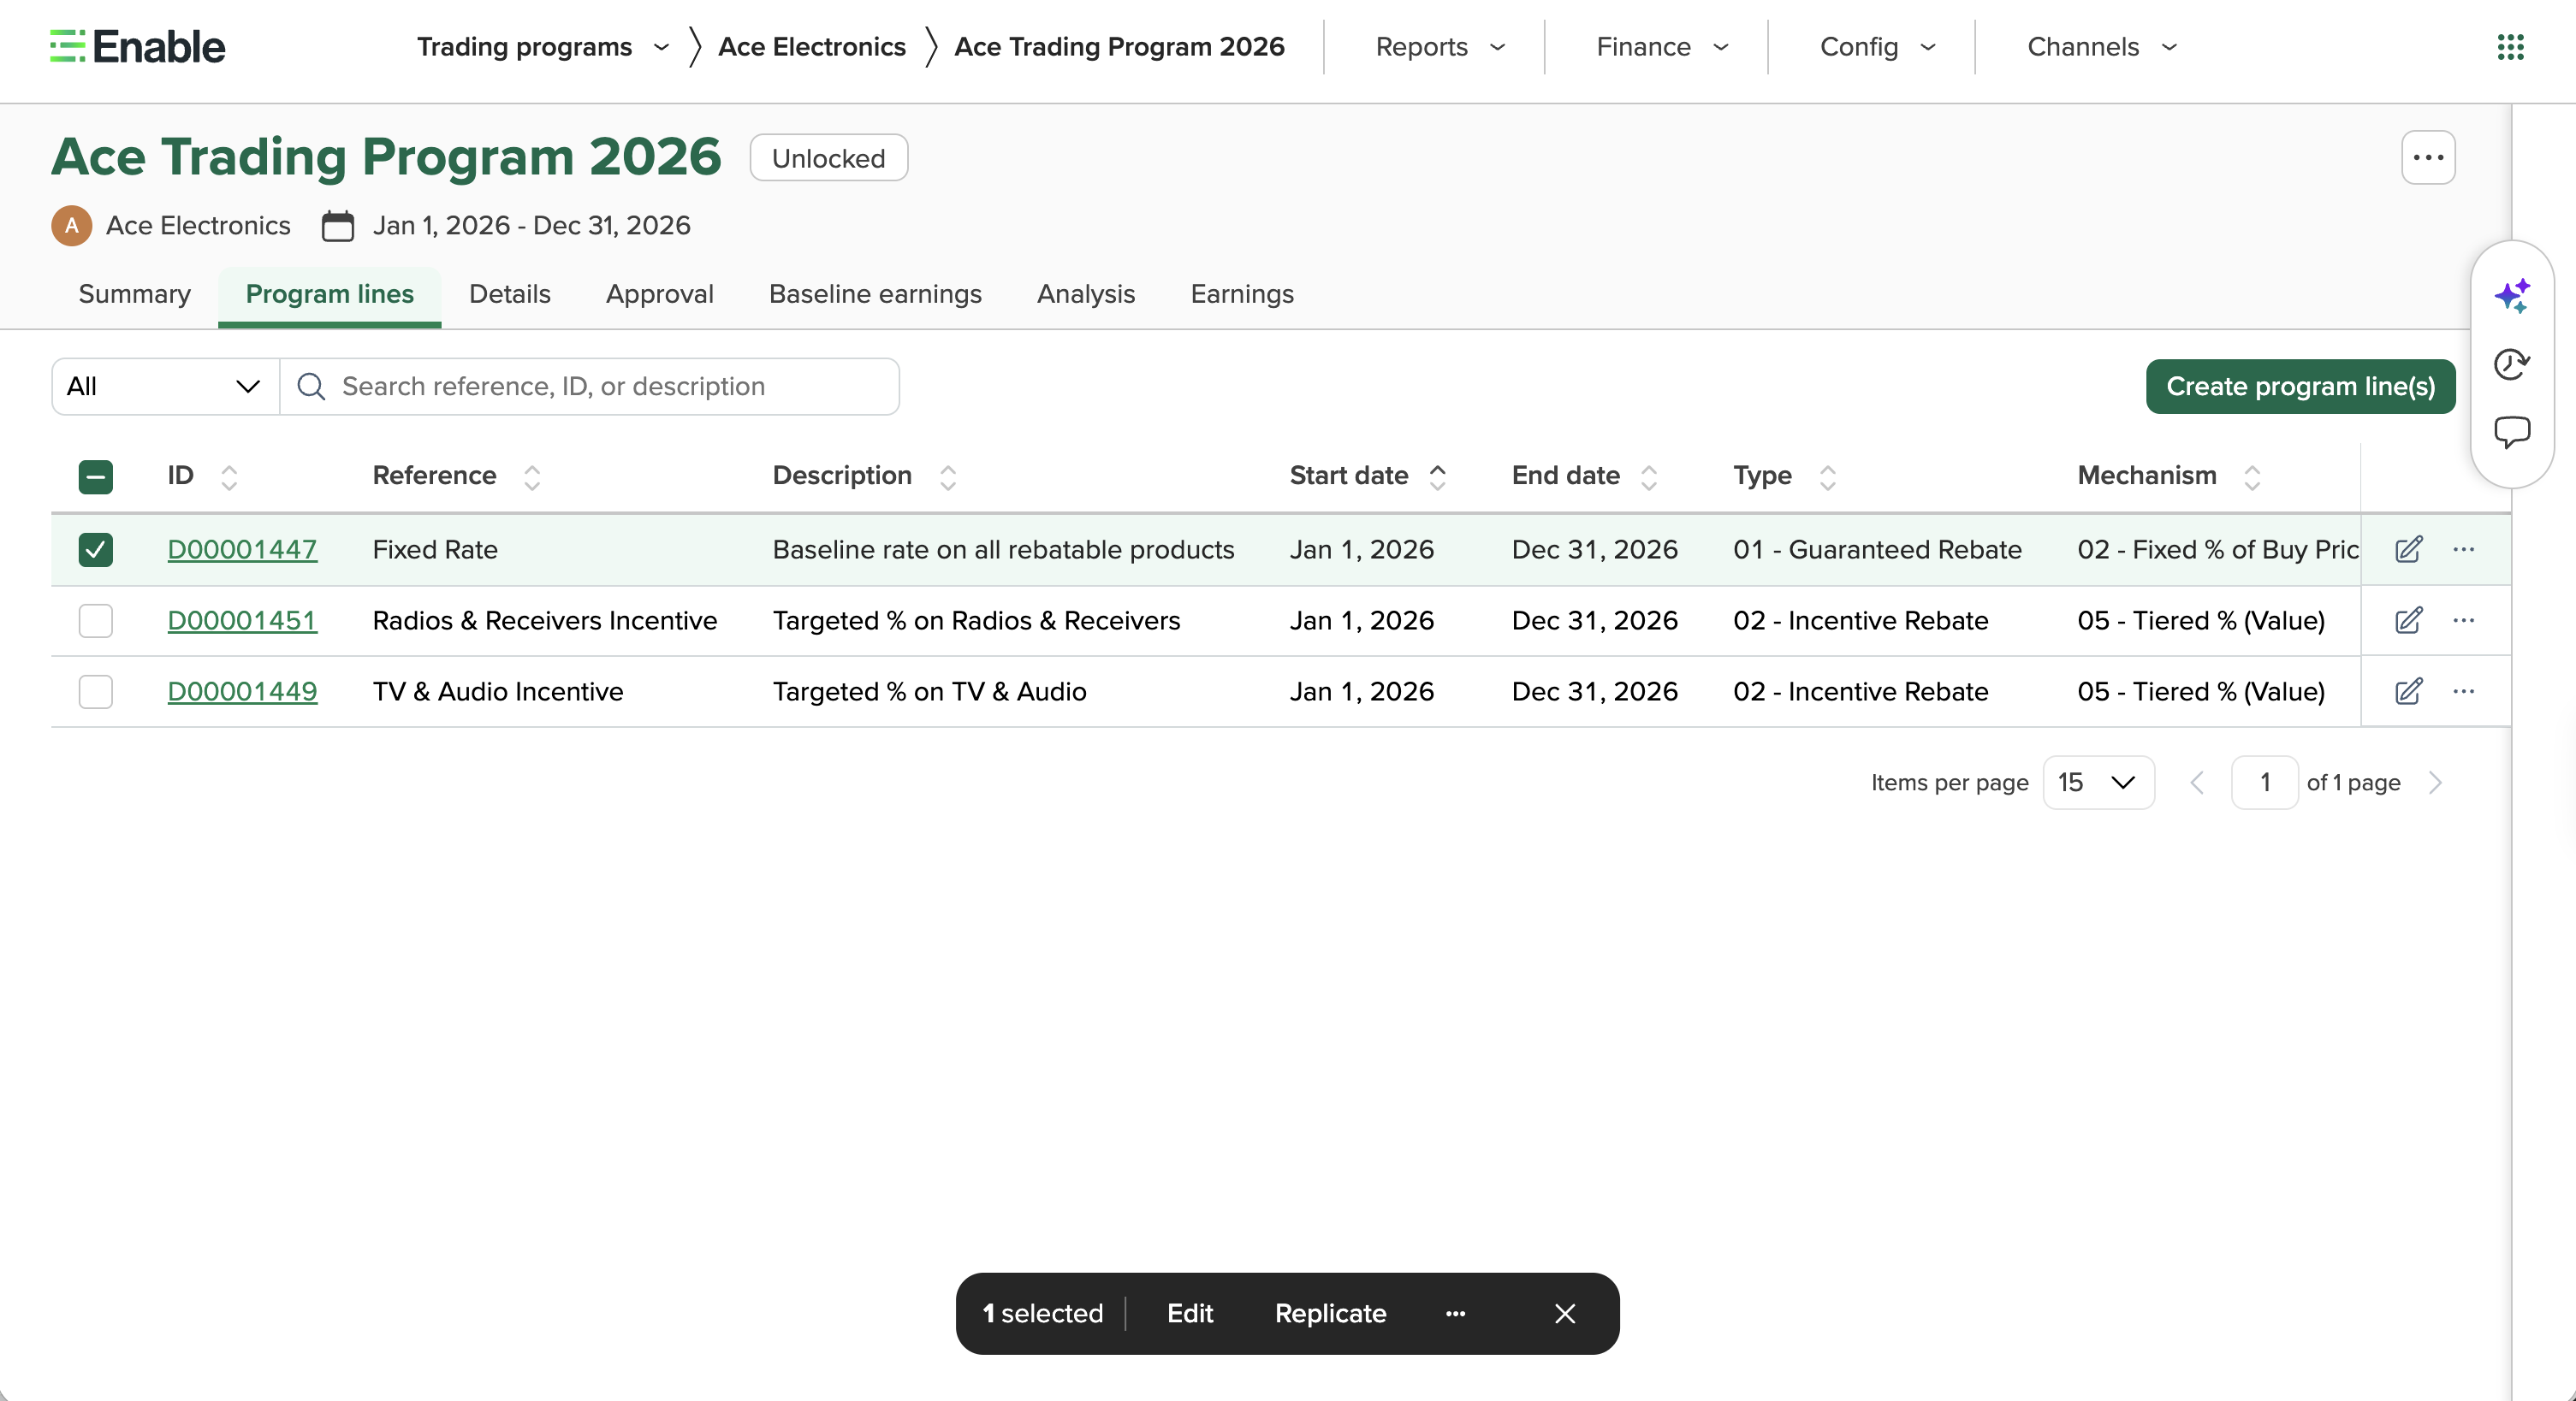The width and height of the screenshot is (2576, 1401).
Task: Dismiss the selection bar with the X
Action: [x=1565, y=1313]
